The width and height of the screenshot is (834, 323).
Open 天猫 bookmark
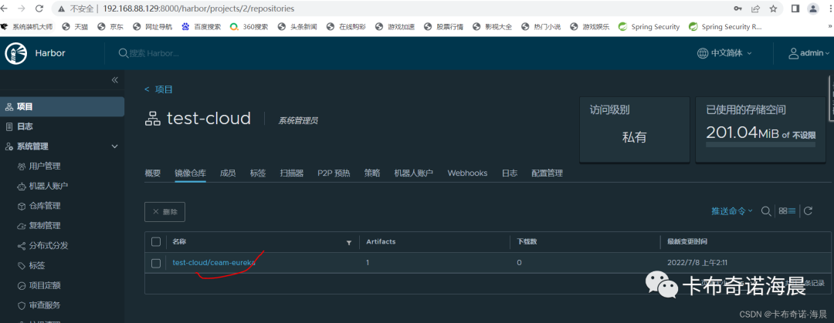pyautogui.click(x=76, y=26)
